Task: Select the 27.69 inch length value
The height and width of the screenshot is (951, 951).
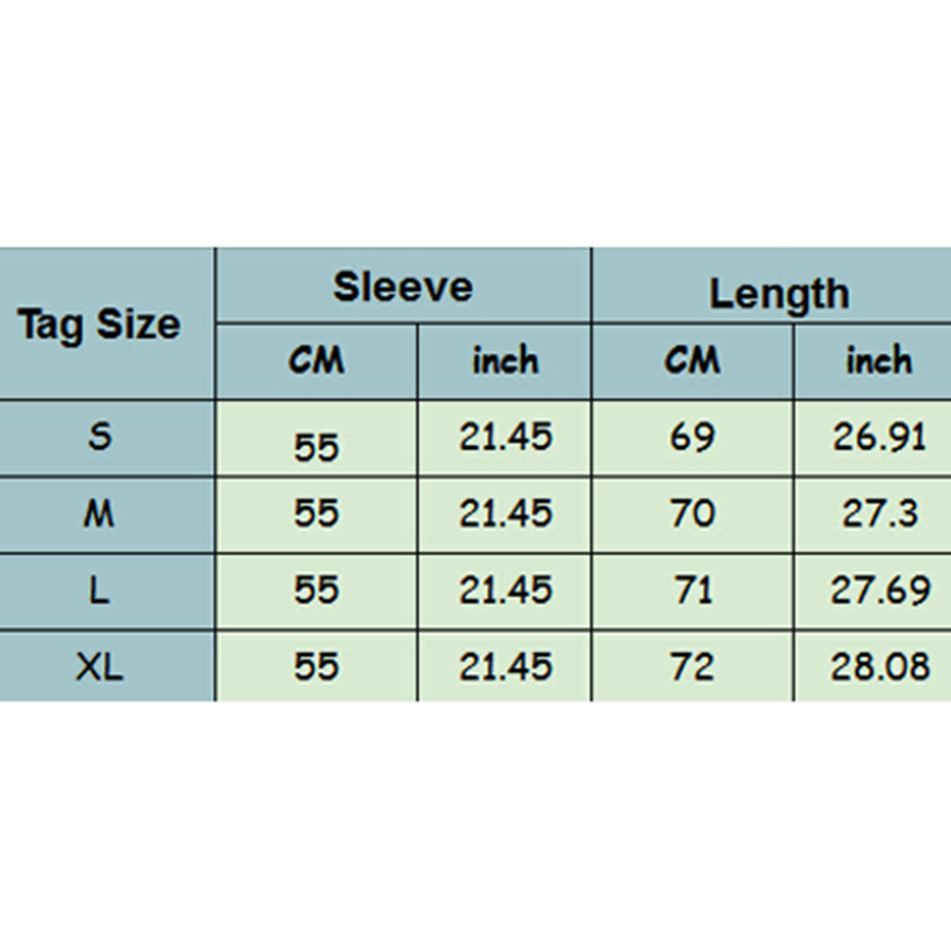Action: (x=879, y=590)
